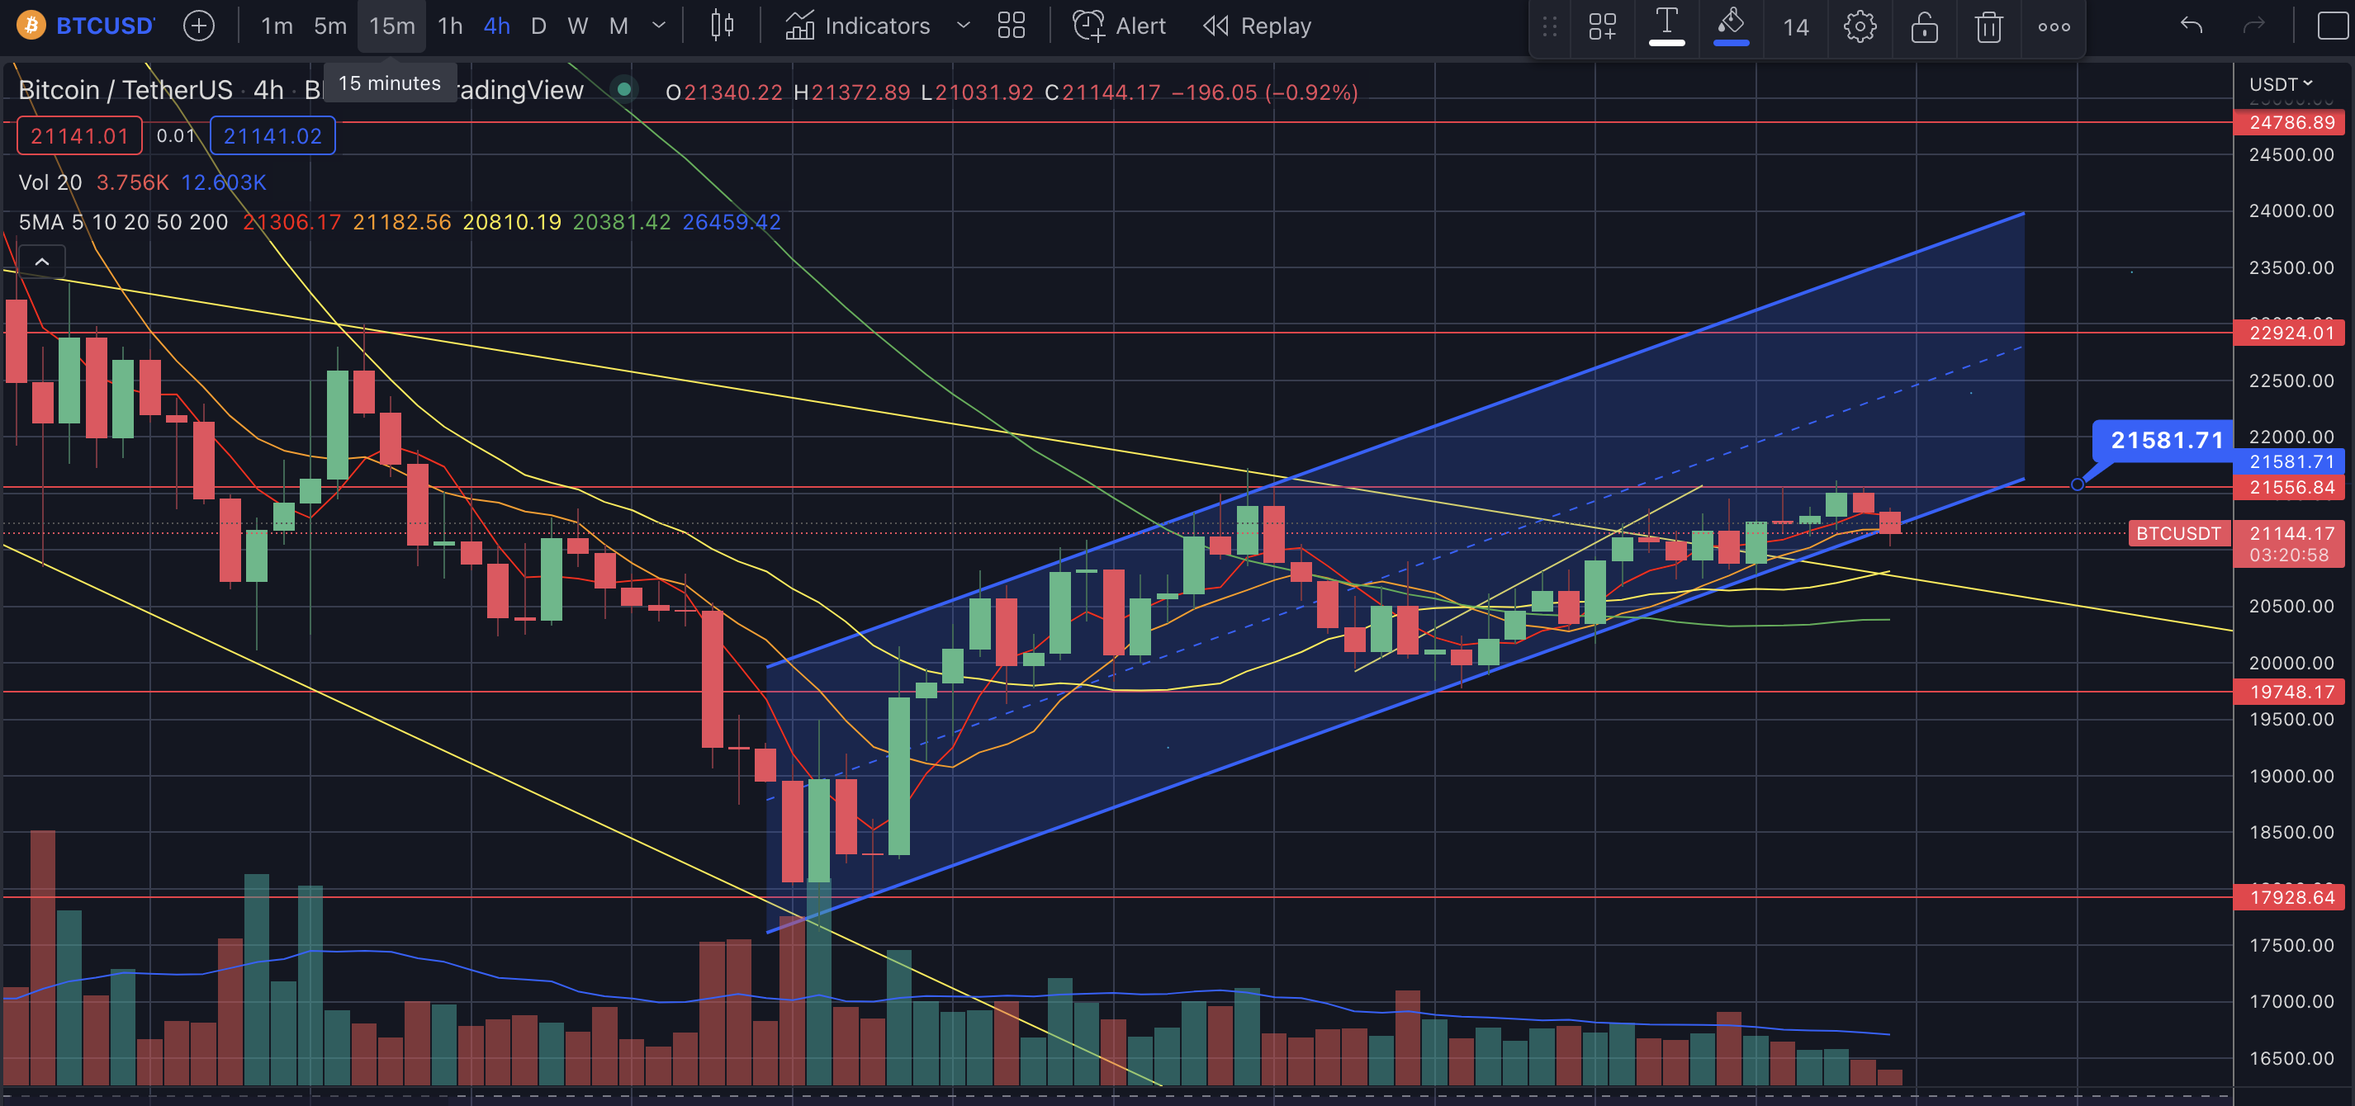Open the line color paint swatch
2355x1106 pixels.
tap(1731, 26)
